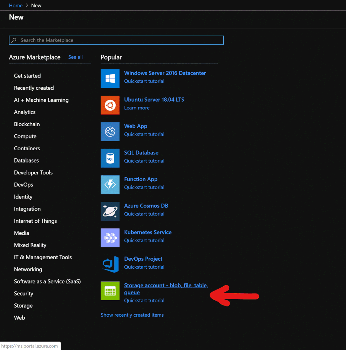Click the Kubernetes Service icon
This screenshot has height=350, width=346.
click(110, 238)
